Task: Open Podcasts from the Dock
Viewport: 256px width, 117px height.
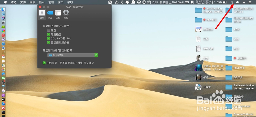Action: click(x=3, y=95)
